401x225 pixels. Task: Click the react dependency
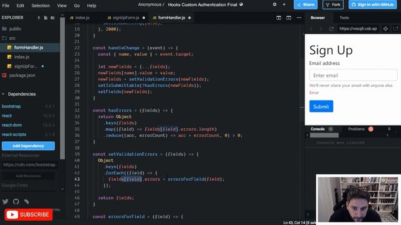[7, 116]
